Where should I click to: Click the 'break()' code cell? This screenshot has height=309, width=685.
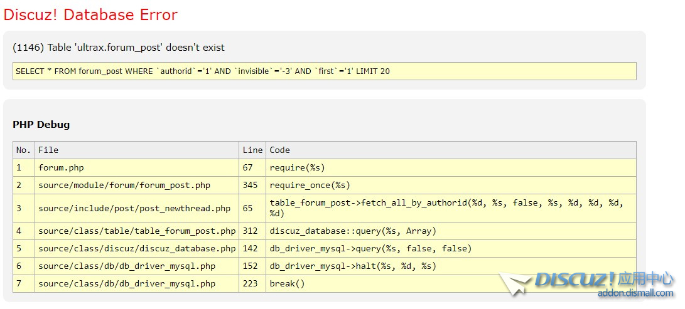(x=451, y=284)
